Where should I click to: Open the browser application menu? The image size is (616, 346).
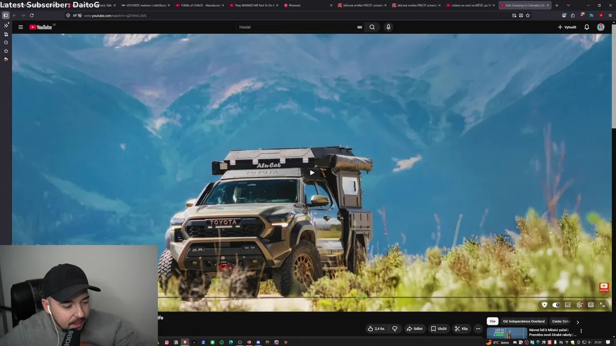tap(610, 15)
